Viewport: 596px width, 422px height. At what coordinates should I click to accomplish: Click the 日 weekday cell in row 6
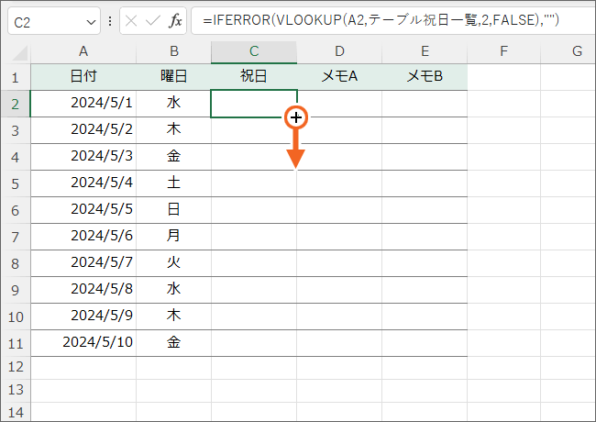173,210
